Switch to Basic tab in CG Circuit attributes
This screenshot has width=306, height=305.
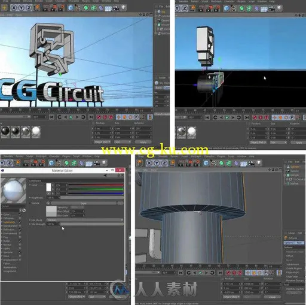[x=159, y=87]
